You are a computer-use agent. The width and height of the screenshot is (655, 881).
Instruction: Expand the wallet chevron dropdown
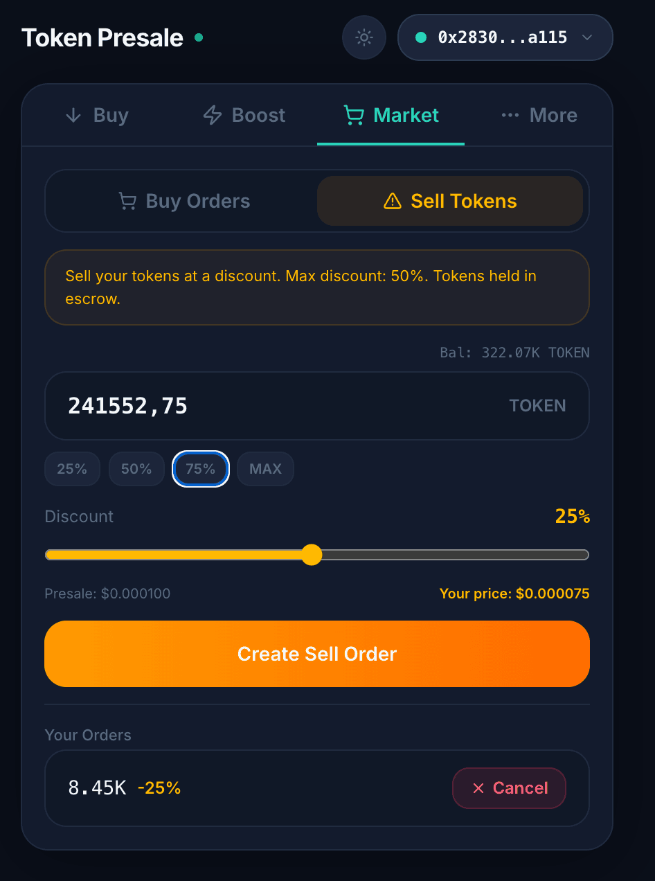[587, 37]
